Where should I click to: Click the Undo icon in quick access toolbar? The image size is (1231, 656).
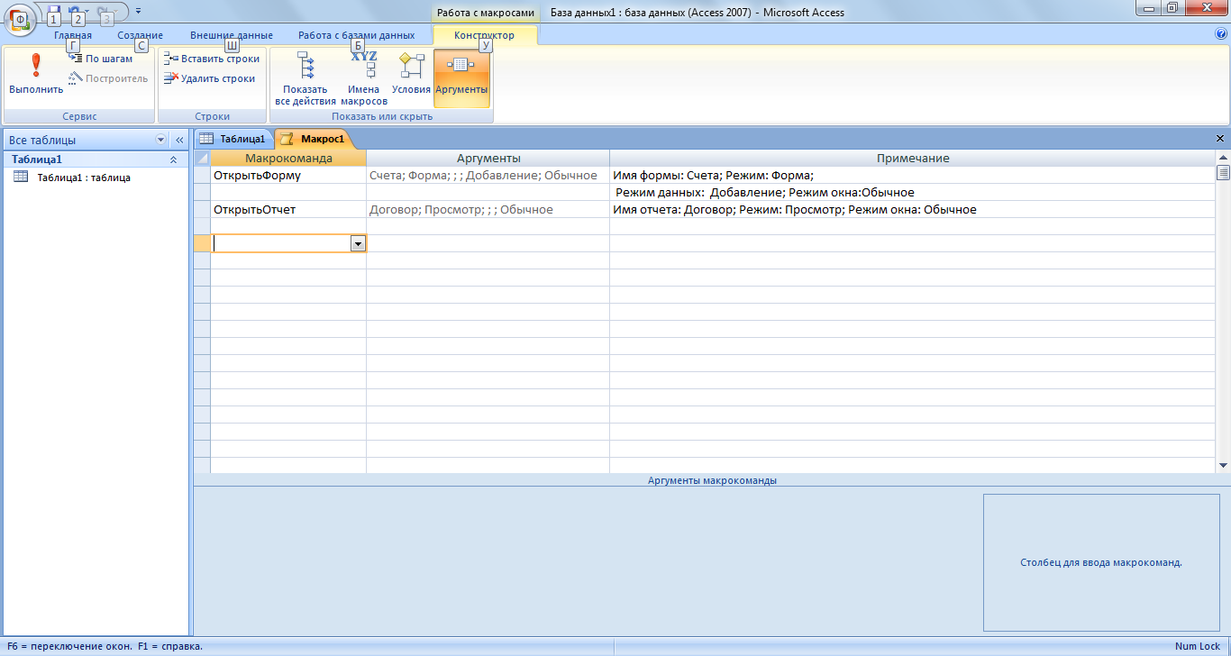point(75,11)
